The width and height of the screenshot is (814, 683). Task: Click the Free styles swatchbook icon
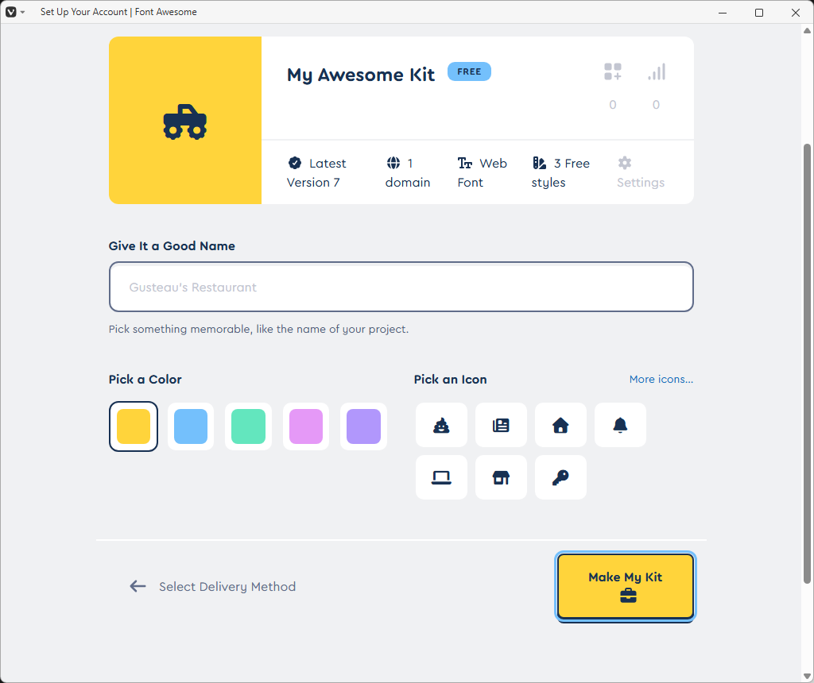(x=540, y=163)
